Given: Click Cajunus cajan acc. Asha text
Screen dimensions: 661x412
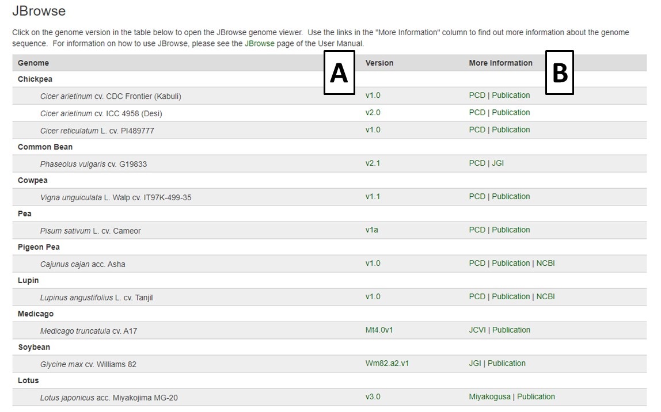Looking at the screenshot, I should coord(83,264).
